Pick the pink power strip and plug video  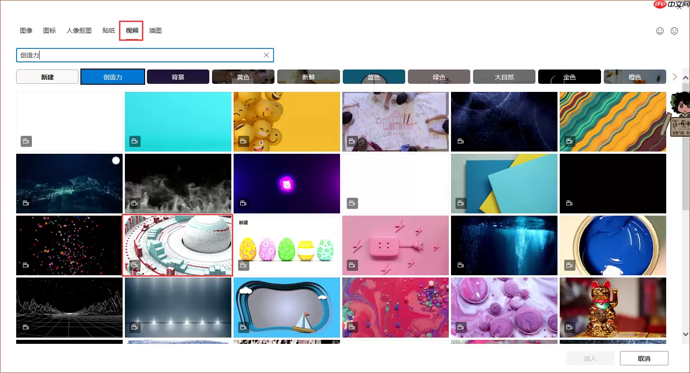(x=395, y=245)
